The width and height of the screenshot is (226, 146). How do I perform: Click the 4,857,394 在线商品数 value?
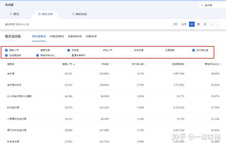coord(179,74)
